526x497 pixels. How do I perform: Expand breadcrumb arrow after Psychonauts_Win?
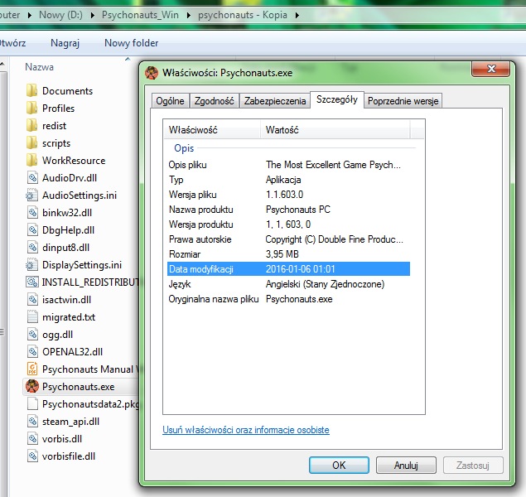point(189,16)
